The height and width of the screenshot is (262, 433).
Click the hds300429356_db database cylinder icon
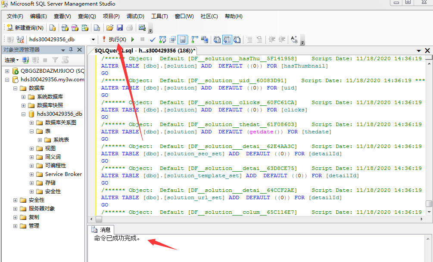click(31, 114)
